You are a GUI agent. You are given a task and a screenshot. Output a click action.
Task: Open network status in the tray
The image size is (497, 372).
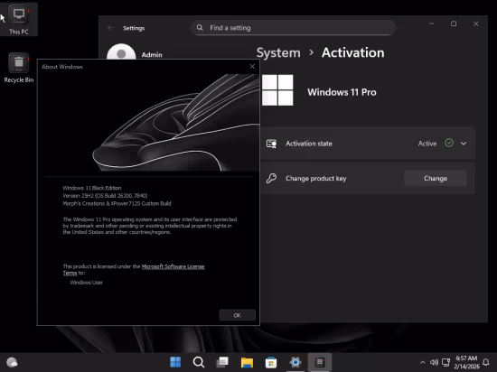(x=445, y=362)
